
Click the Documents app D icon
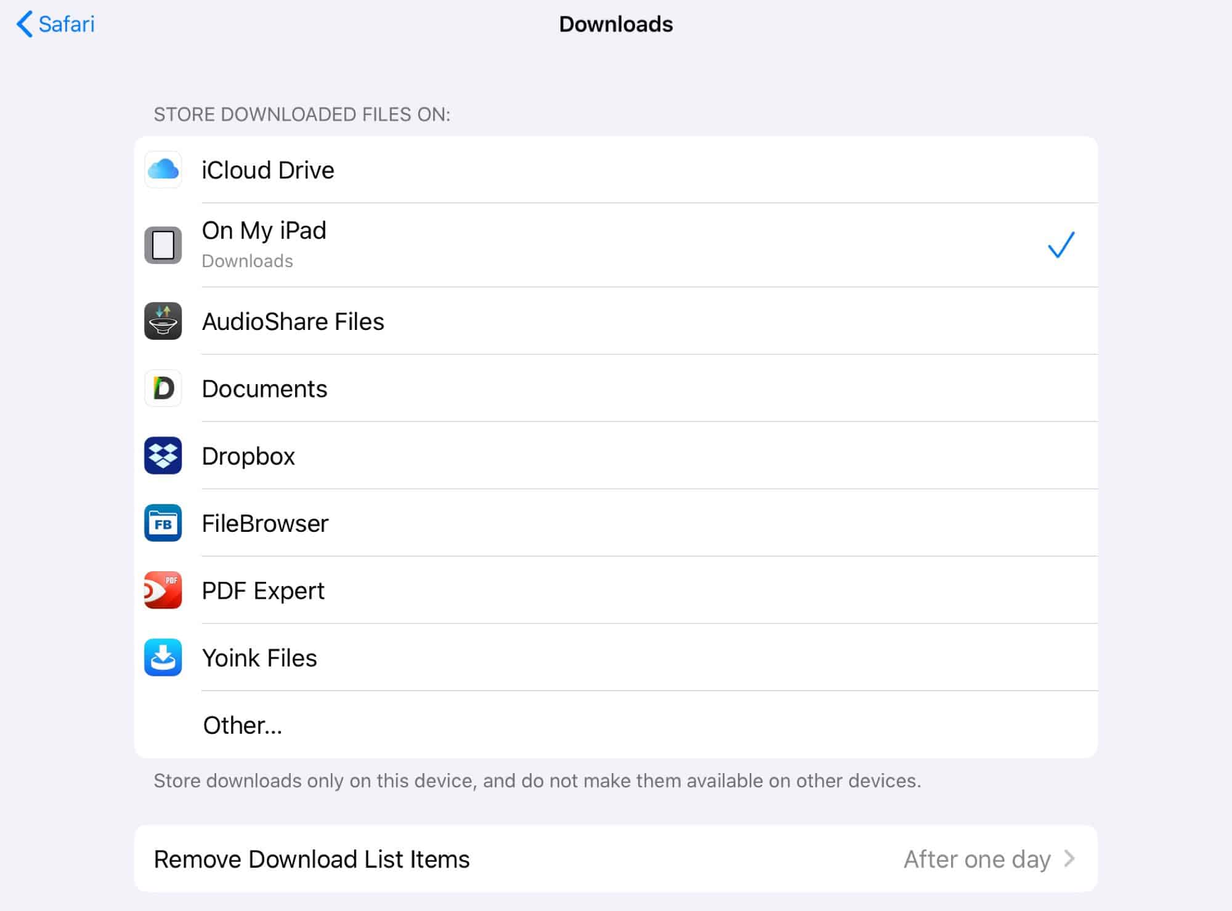coord(163,388)
